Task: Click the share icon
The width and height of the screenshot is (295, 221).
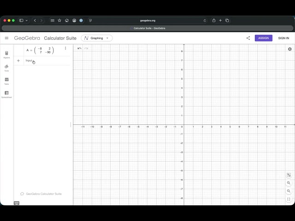Action: pyautogui.click(x=248, y=38)
